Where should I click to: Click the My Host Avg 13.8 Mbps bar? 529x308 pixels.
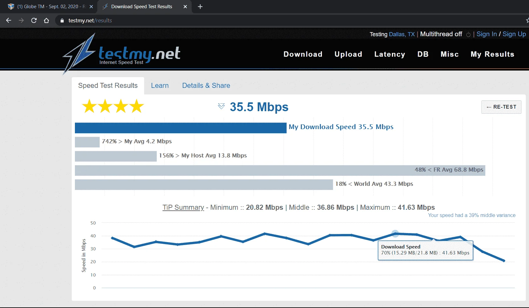pos(116,156)
